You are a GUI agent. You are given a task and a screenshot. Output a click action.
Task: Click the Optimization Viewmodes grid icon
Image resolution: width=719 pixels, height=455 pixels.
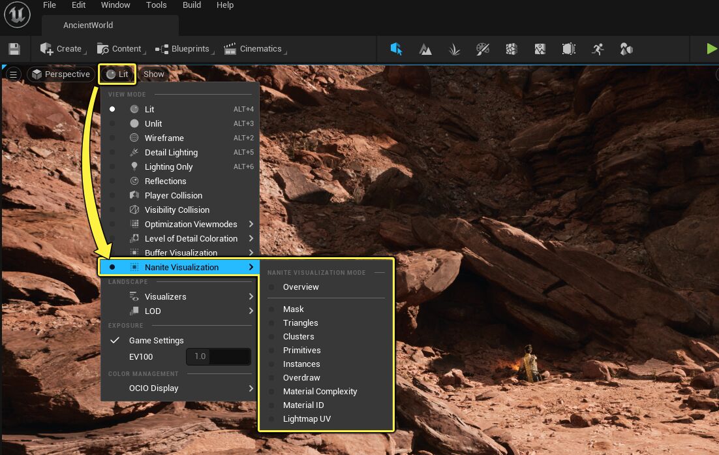[134, 224]
